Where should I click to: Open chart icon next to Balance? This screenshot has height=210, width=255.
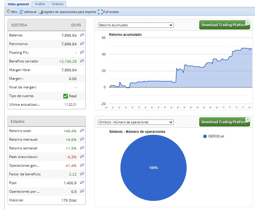tap(82, 35)
